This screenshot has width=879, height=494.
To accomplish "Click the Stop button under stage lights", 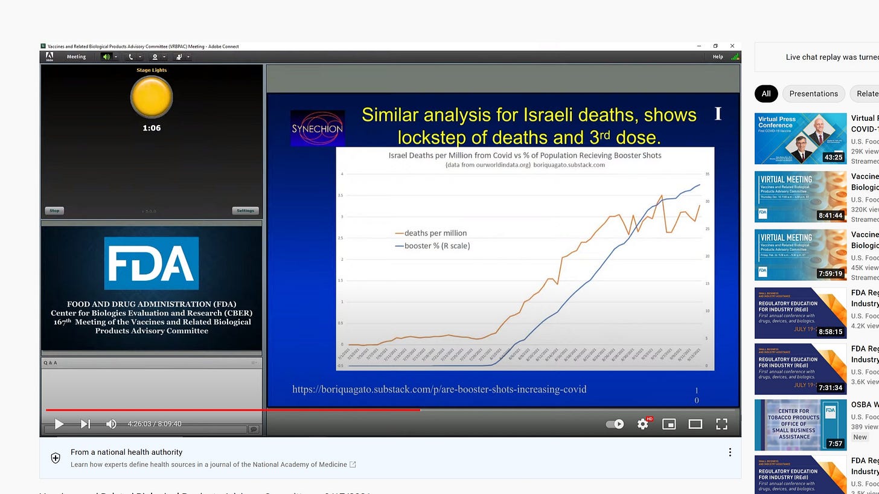I will coord(54,211).
